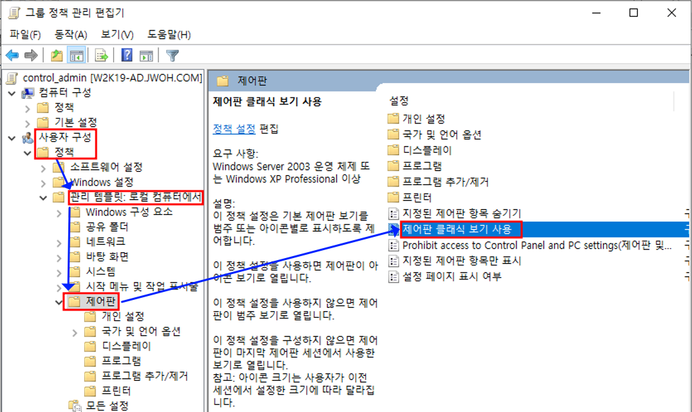Click 설정 페이지 표시 여부 policy icon
This screenshot has width=692, height=412.
coord(393,277)
